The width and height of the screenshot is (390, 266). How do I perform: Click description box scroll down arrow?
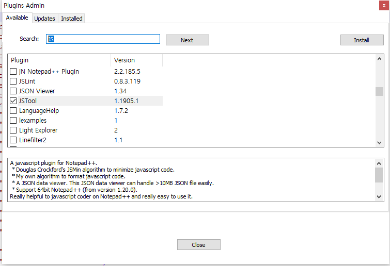[379, 197]
